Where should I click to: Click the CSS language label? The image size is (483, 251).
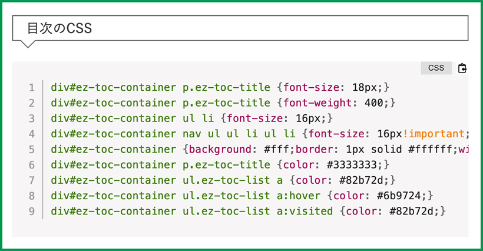[x=436, y=68]
